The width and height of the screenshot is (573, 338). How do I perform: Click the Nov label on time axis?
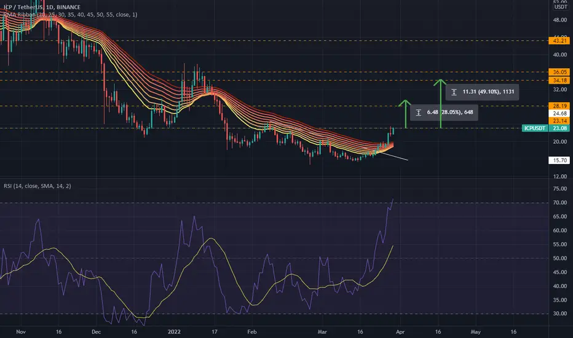[21, 332]
